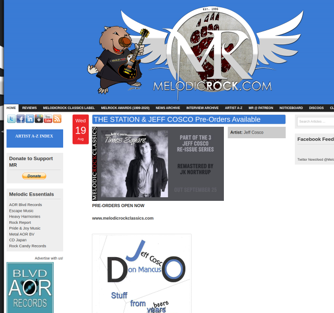
Task: Open The Station & Jeff Cosco article title
Action: pos(177,119)
